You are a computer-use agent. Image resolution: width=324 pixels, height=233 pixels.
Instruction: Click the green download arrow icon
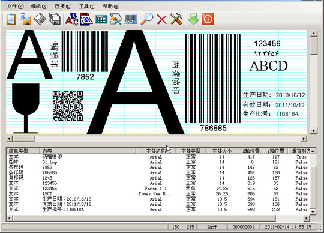[x=193, y=19]
